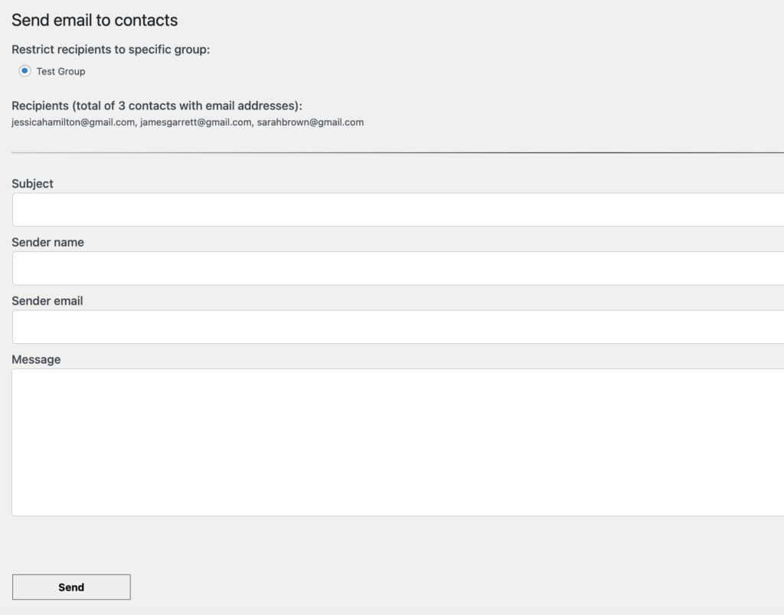Click the Restrict recipients to specific group text

[x=110, y=50]
